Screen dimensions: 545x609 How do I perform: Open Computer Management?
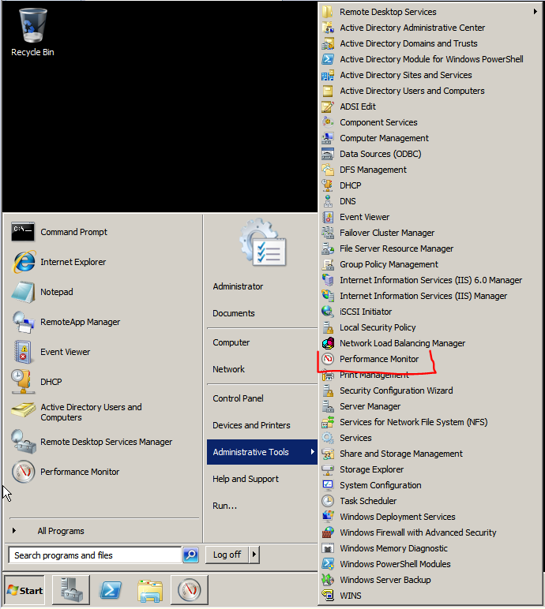(384, 138)
